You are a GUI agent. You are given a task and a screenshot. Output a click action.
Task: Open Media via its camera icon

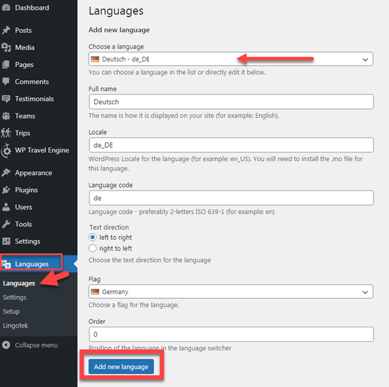click(x=6, y=48)
